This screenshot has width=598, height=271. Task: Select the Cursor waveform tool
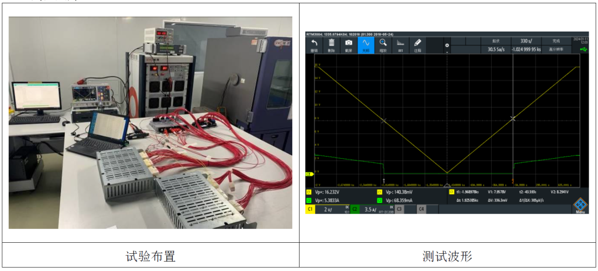[x=365, y=45]
